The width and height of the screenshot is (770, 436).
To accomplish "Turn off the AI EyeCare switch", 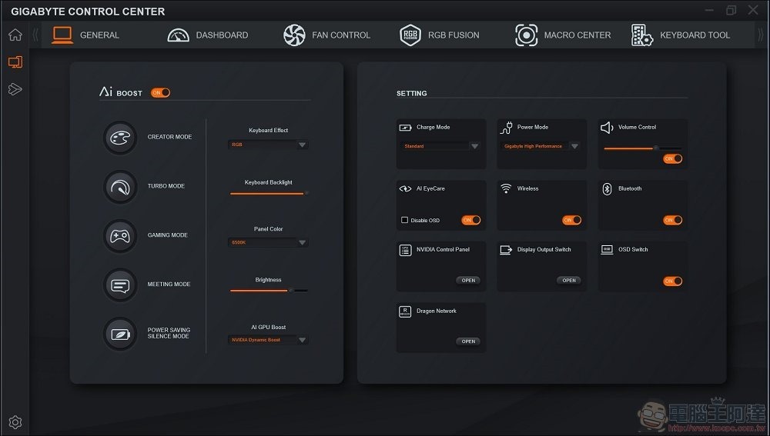I will click(471, 220).
